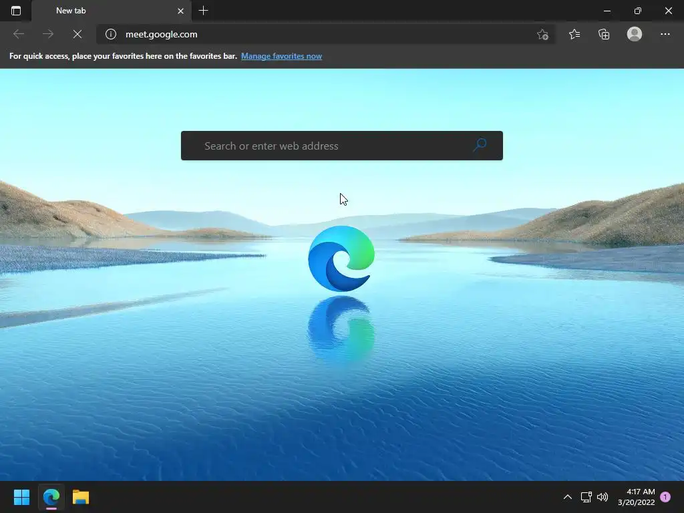This screenshot has width=684, height=513.
Task: Open the volume speaker tray icon
Action: point(603,497)
